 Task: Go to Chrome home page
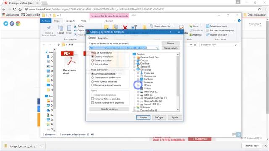[x=20, y=9]
